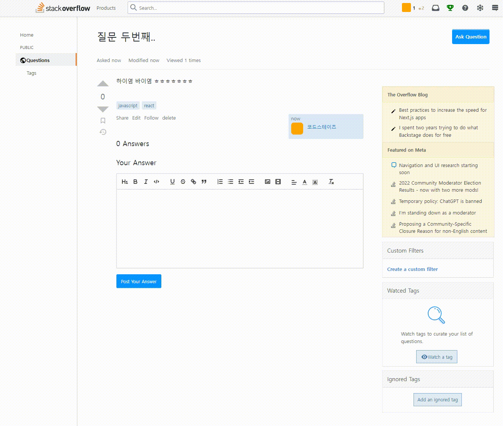Open the question activity history icon

pyautogui.click(x=103, y=132)
